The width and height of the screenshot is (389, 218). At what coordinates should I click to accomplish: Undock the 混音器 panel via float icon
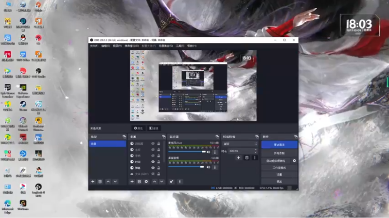(217, 137)
